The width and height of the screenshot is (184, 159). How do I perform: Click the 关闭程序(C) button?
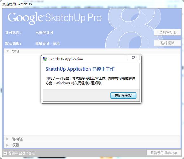[x=123, y=95]
